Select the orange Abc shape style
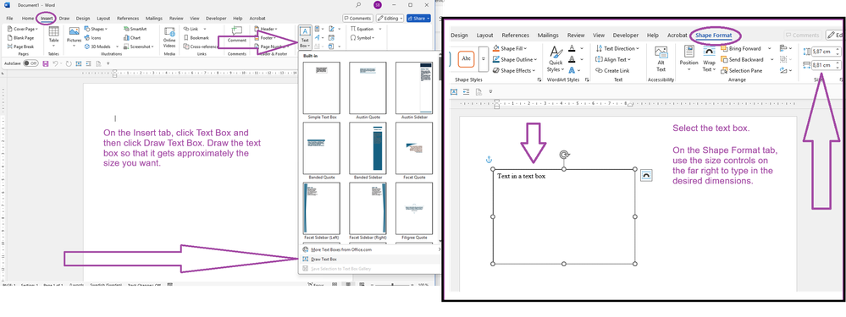Viewport: 846px width, 317px height. (x=466, y=59)
